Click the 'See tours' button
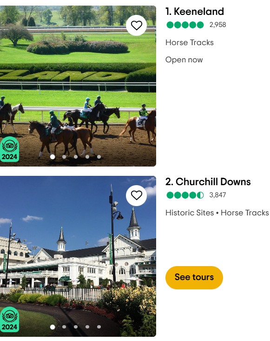This screenshot has height=341, width=270. 194,277
